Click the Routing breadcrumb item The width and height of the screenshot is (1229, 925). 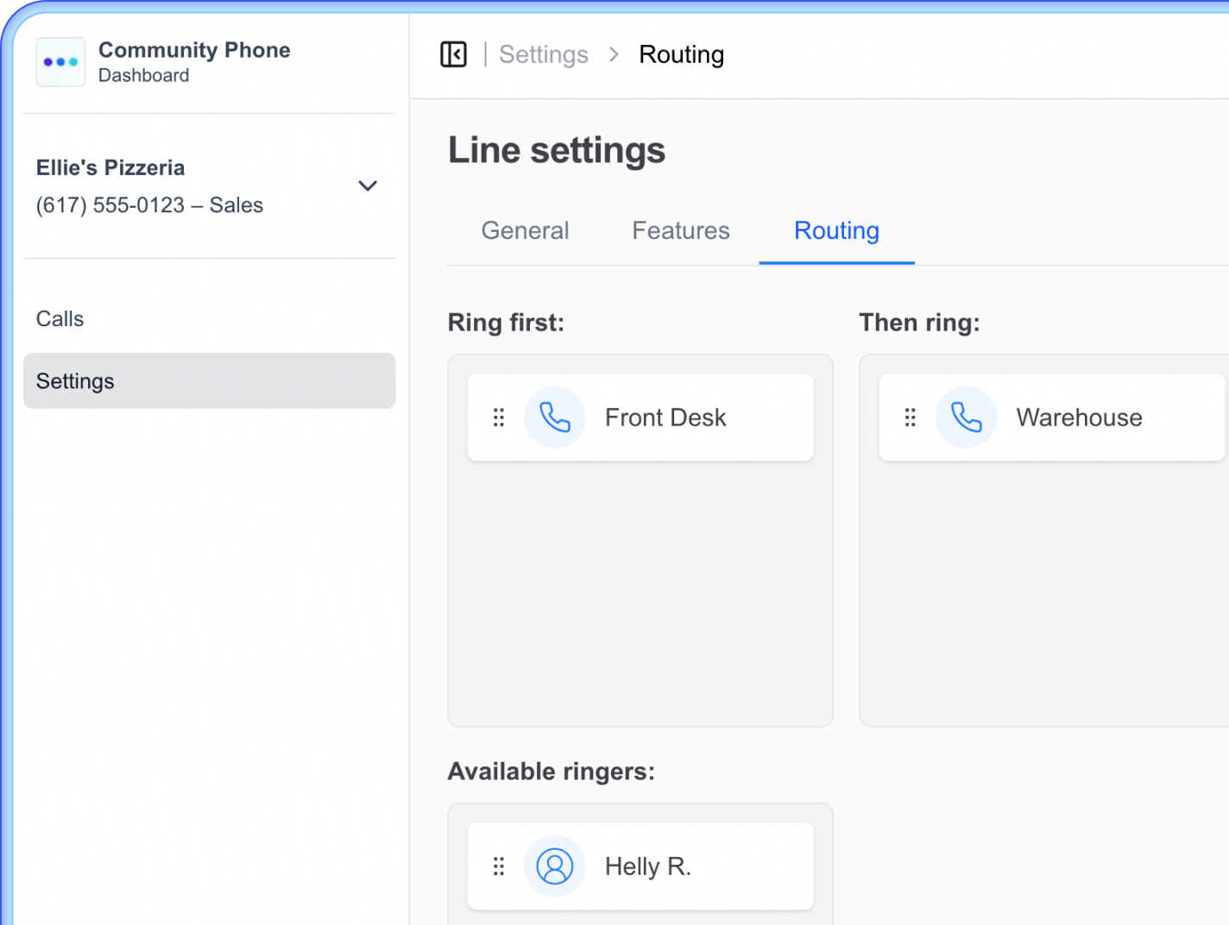[x=681, y=54]
